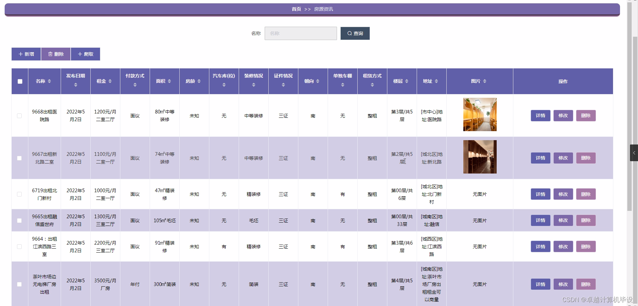Sort the 名称 column using its arrows
Screen dimensions: 638x306
[x=50, y=81]
